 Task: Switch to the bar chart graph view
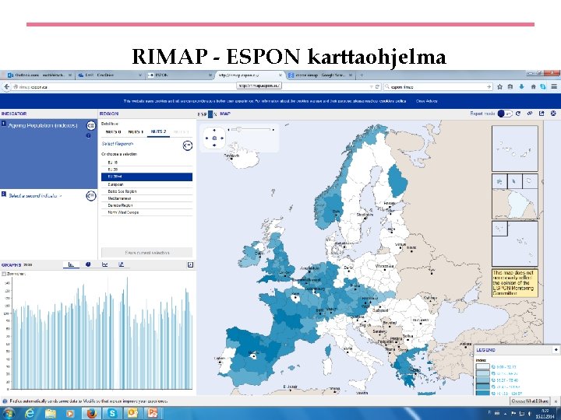71,264
